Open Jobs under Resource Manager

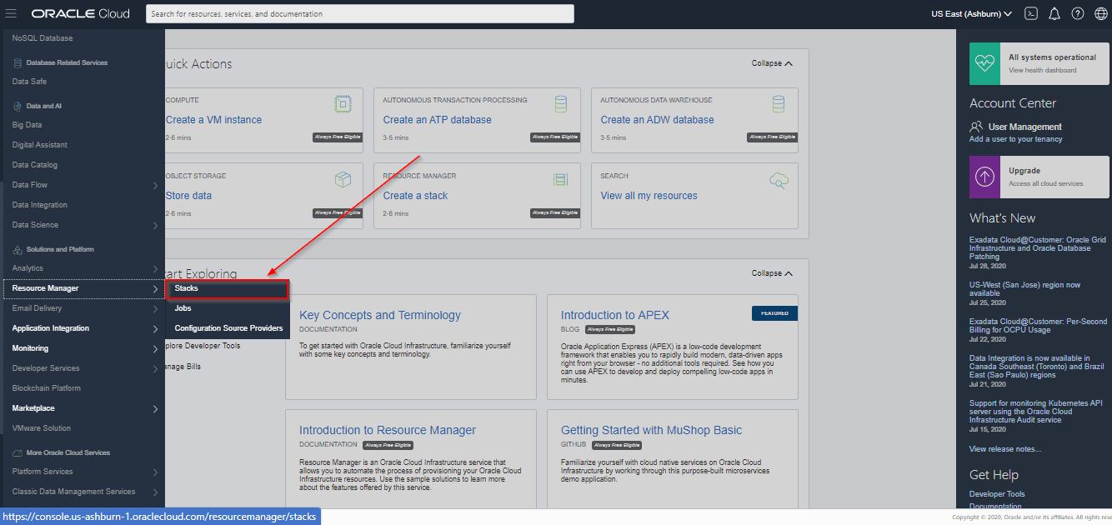[185, 308]
